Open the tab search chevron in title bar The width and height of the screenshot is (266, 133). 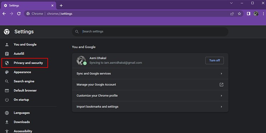[231, 3]
